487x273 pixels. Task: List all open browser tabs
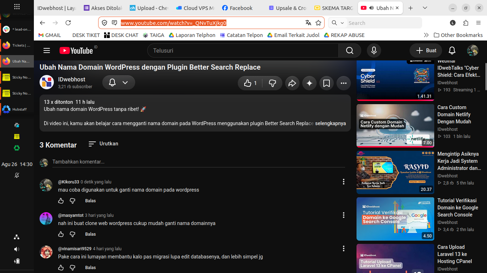coord(425,8)
